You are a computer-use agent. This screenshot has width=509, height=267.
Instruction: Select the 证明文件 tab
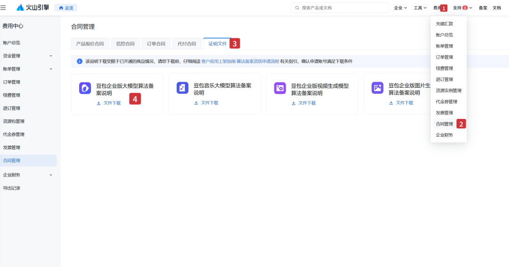pos(217,43)
